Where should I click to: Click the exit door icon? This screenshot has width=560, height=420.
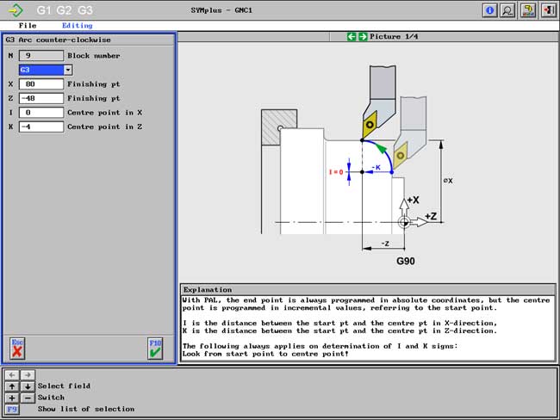coord(547,10)
